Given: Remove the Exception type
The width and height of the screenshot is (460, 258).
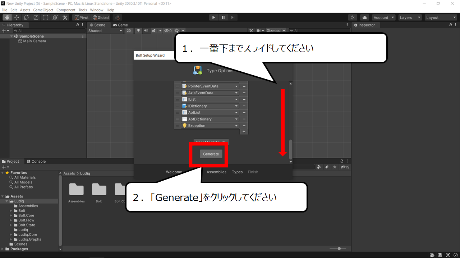Looking at the screenshot, I should [x=244, y=126].
